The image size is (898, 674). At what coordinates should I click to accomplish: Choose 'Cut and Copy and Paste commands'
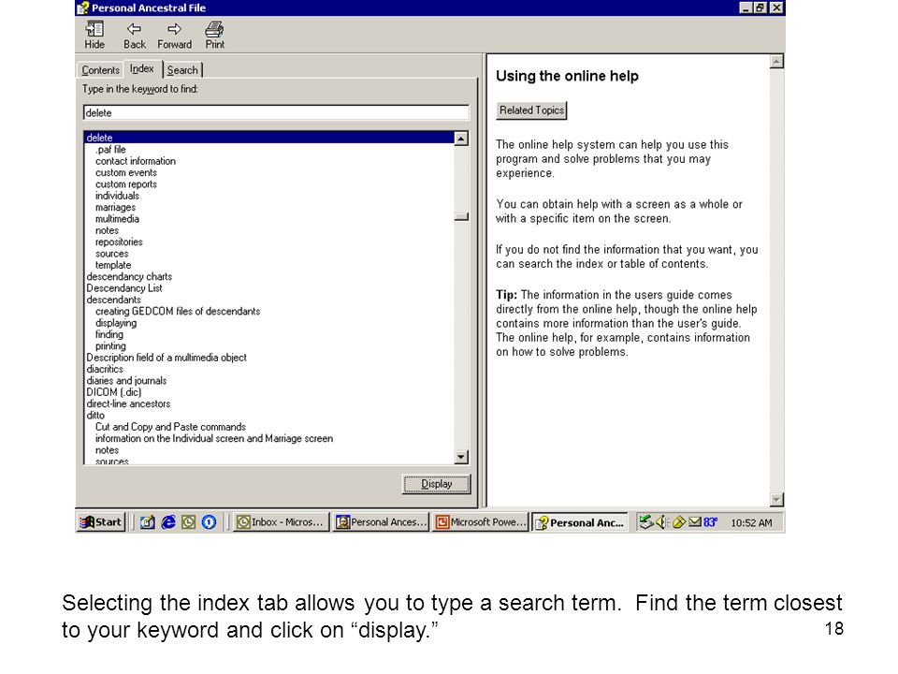(x=170, y=427)
